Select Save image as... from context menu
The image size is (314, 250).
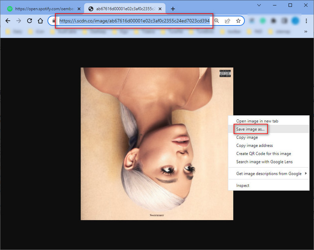250,129
